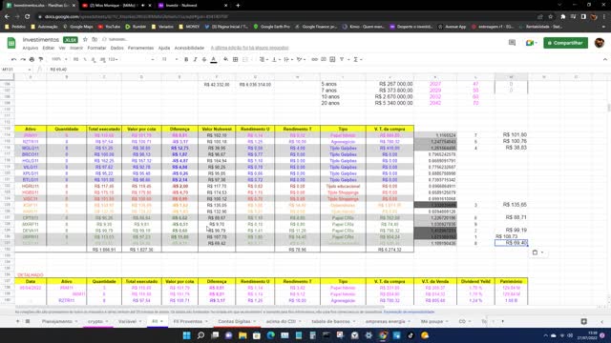Open the Google Maps bookmark
Viewport: 611px width, 343px height.
point(78,27)
